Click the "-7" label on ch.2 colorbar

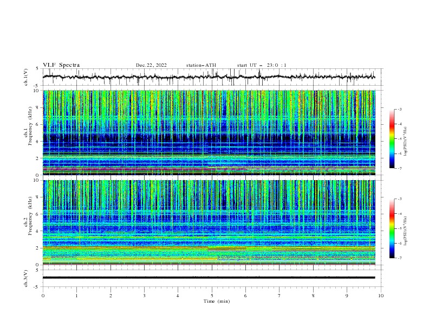[x=400, y=258]
